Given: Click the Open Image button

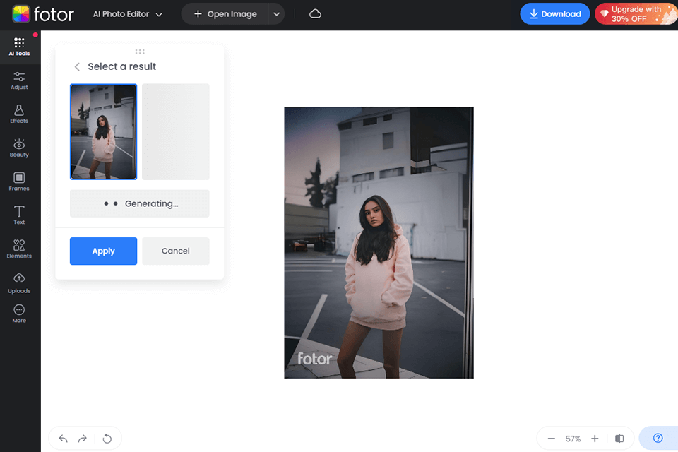Looking at the screenshot, I should point(225,14).
